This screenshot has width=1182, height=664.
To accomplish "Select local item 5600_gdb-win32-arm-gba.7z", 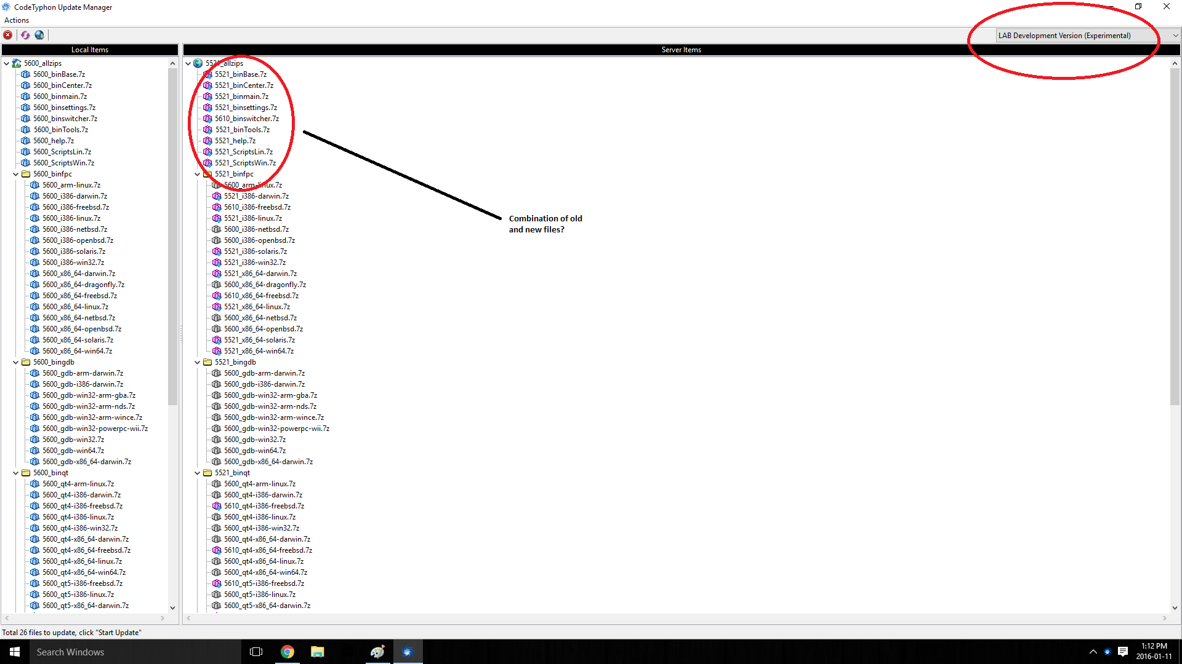I will click(89, 395).
